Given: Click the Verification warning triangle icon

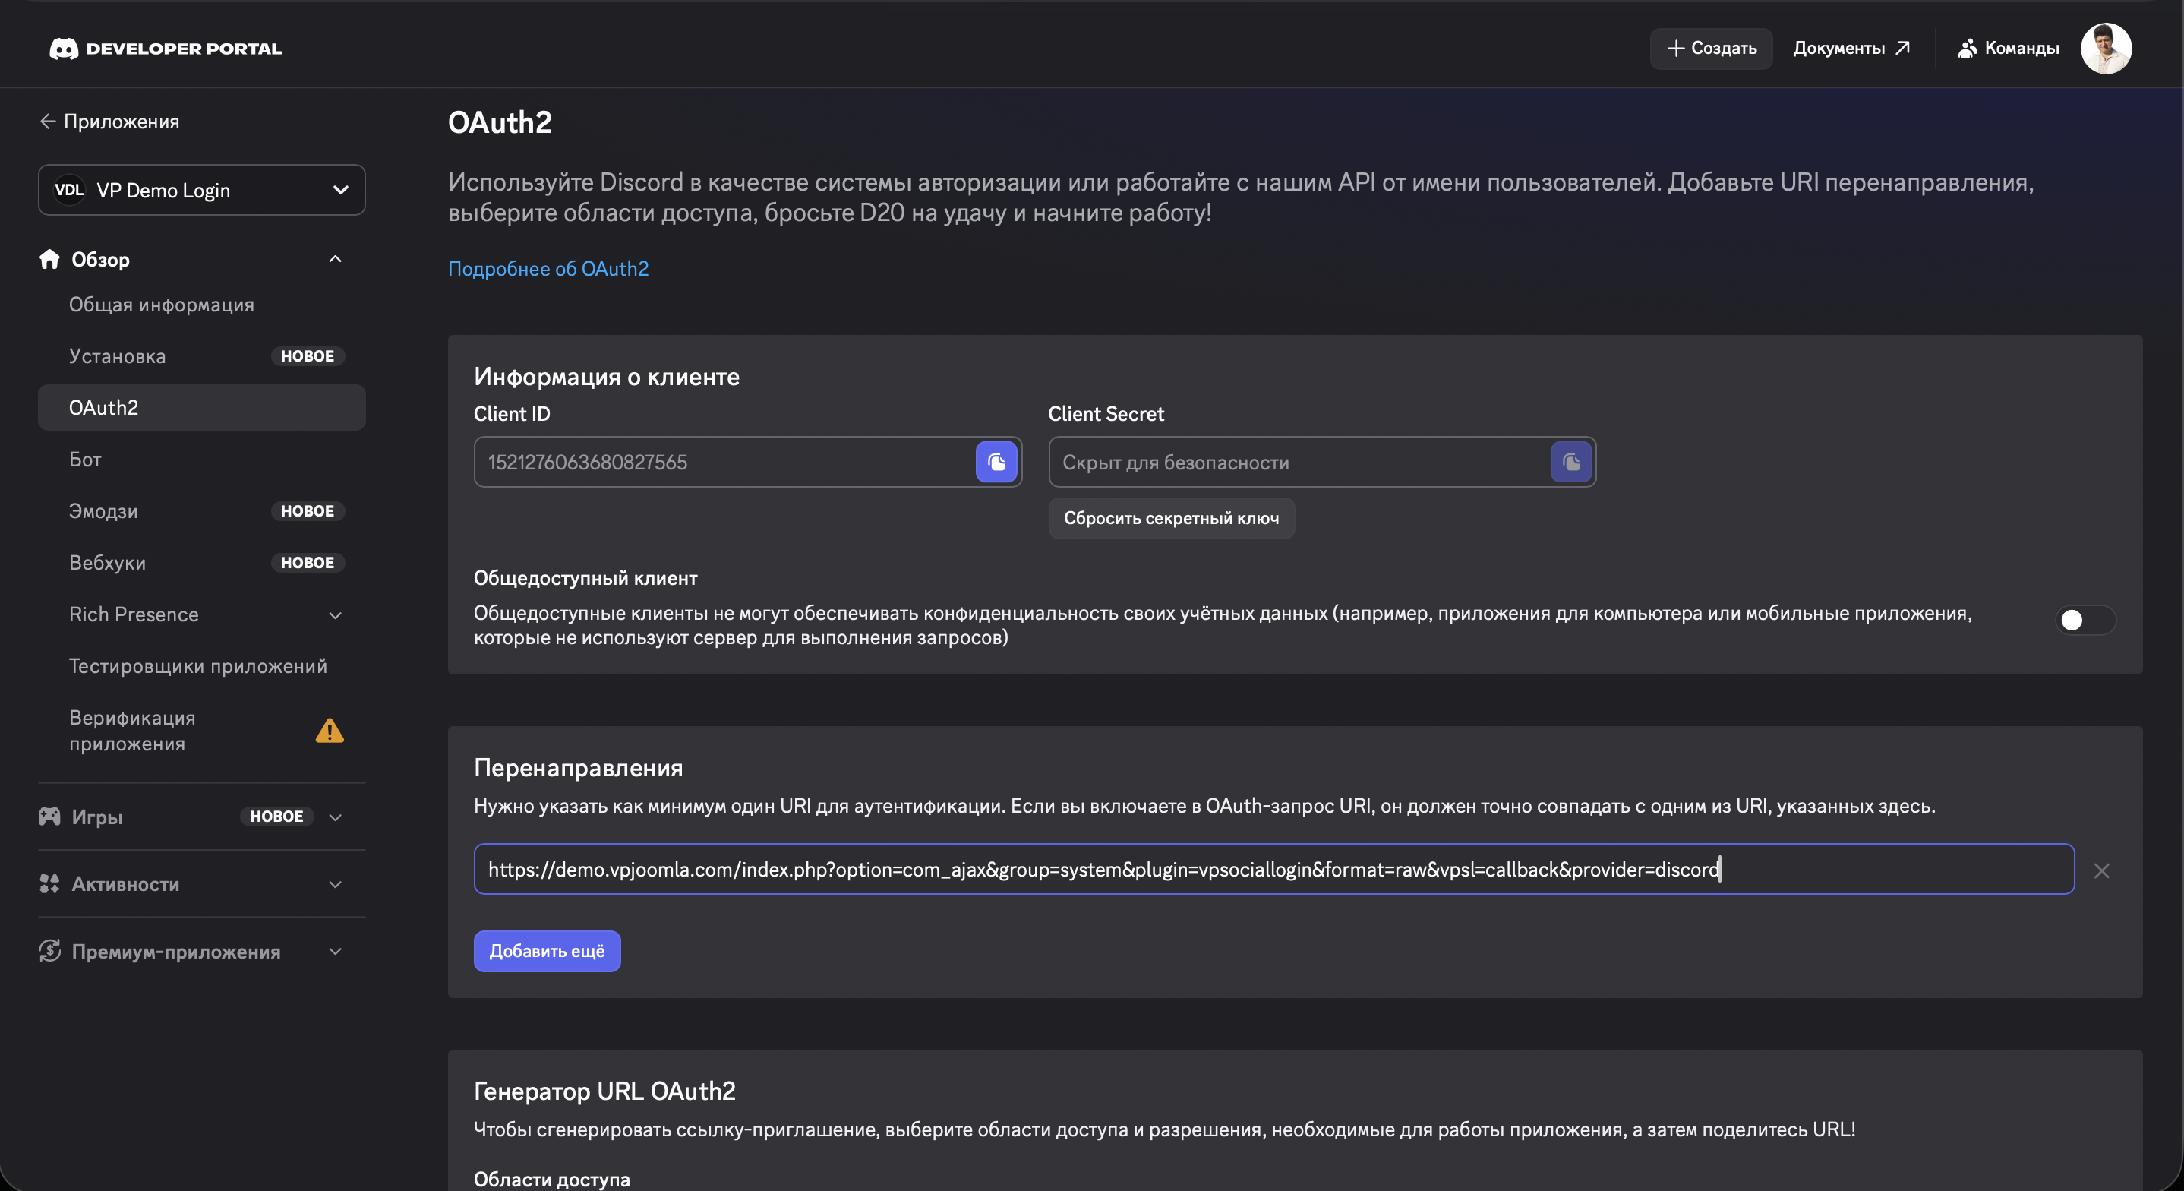Looking at the screenshot, I should pos(330,731).
